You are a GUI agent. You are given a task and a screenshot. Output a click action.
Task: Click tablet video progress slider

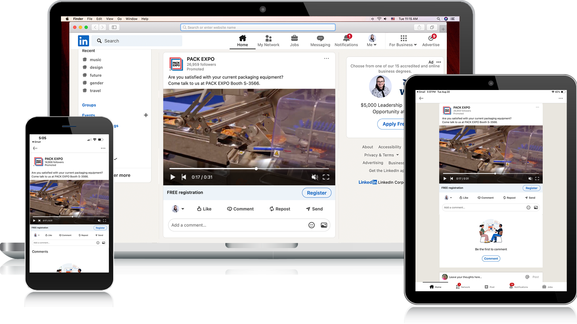click(495, 174)
